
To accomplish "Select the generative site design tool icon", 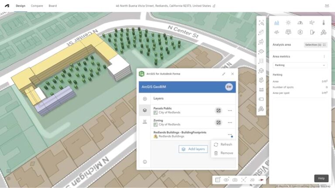I will [261, 23].
